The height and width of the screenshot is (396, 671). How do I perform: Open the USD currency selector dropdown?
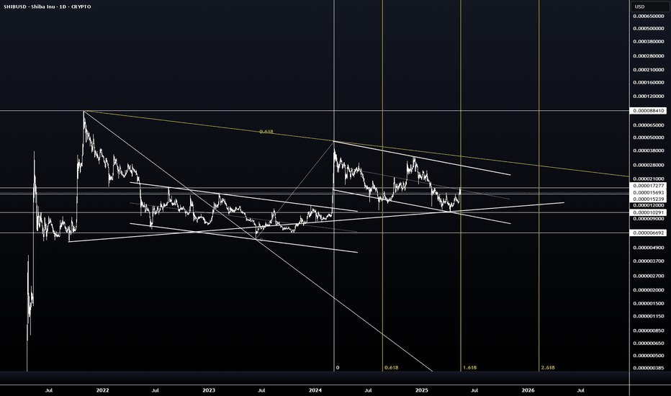pos(650,6)
